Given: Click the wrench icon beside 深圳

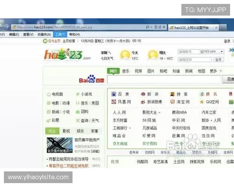Looking at the screenshot, I should tap(110, 53).
